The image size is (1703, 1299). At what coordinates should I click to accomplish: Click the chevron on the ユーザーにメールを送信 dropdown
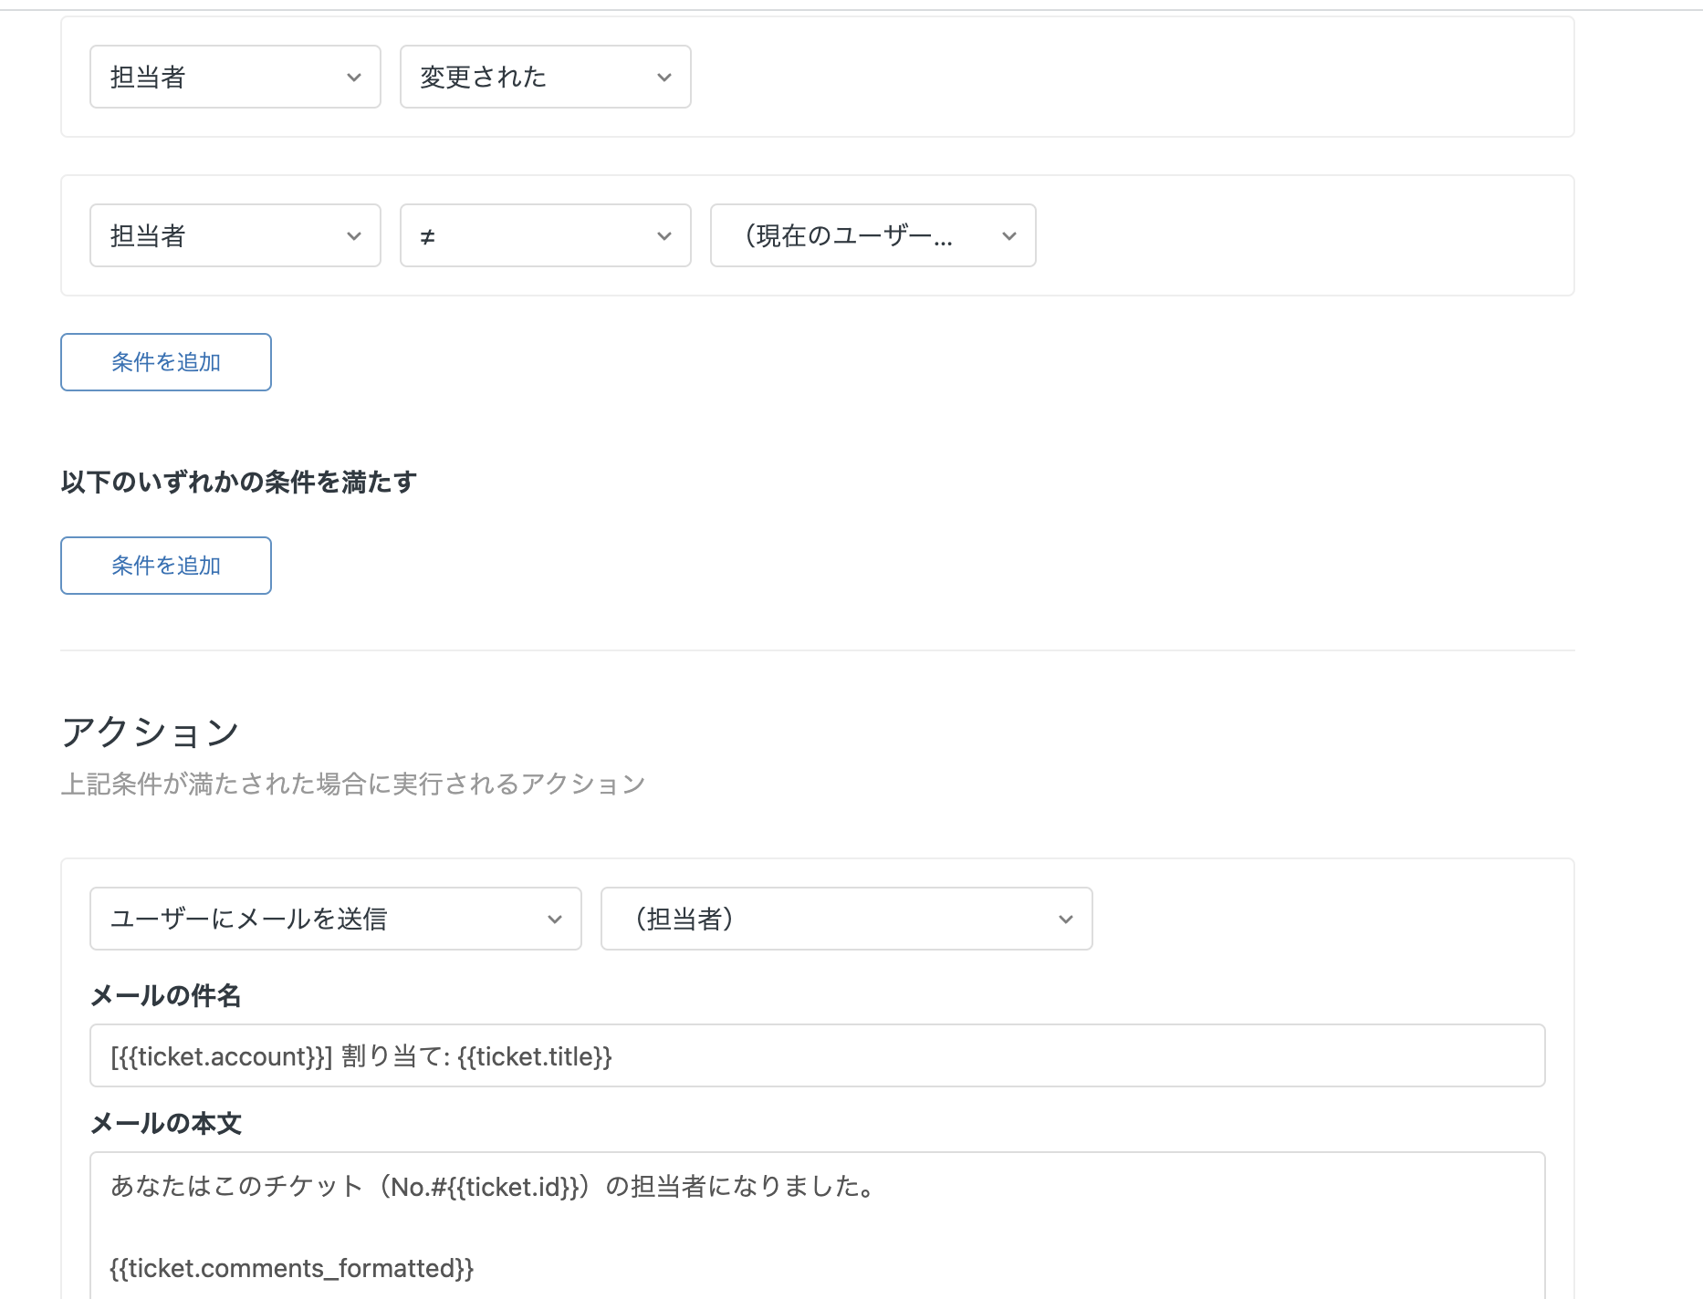tap(554, 919)
